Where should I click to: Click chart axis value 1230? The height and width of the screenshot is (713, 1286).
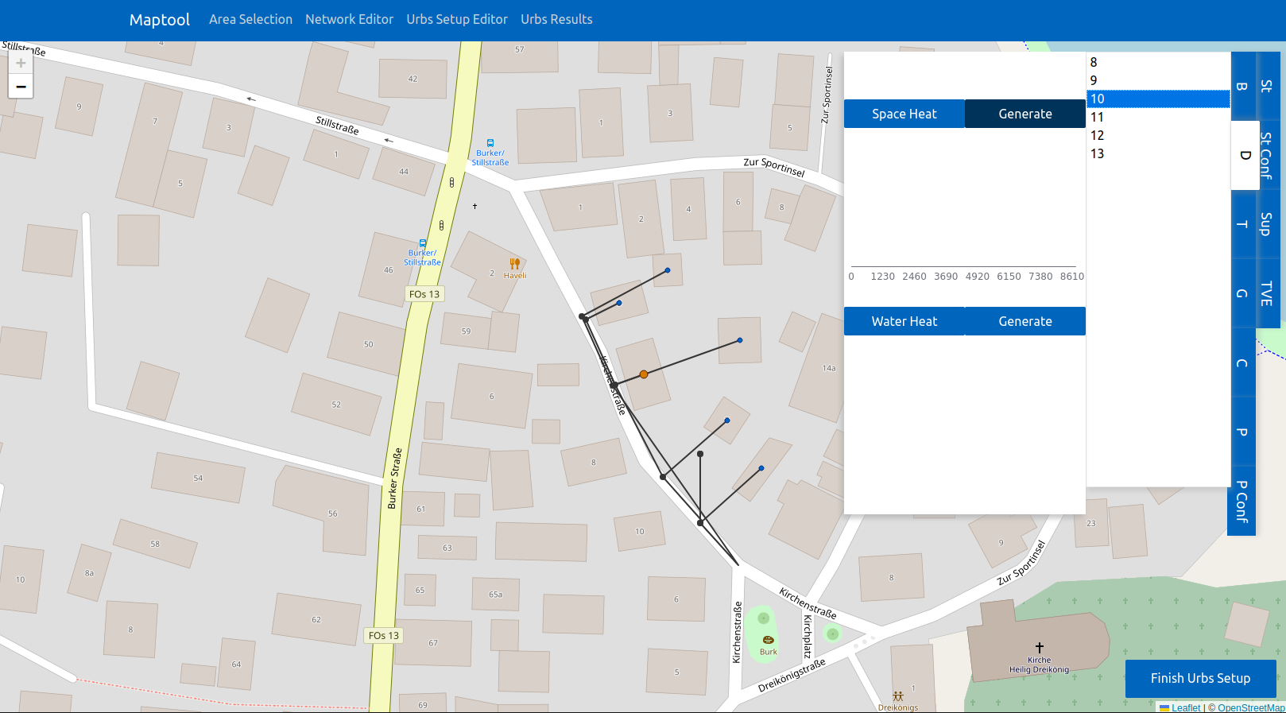883,277
